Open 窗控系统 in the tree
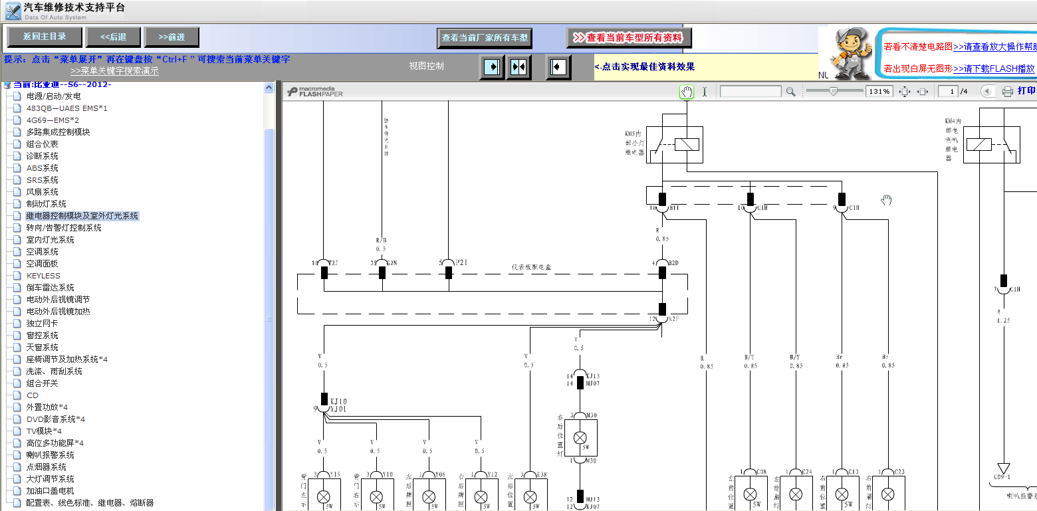 pyautogui.click(x=42, y=336)
